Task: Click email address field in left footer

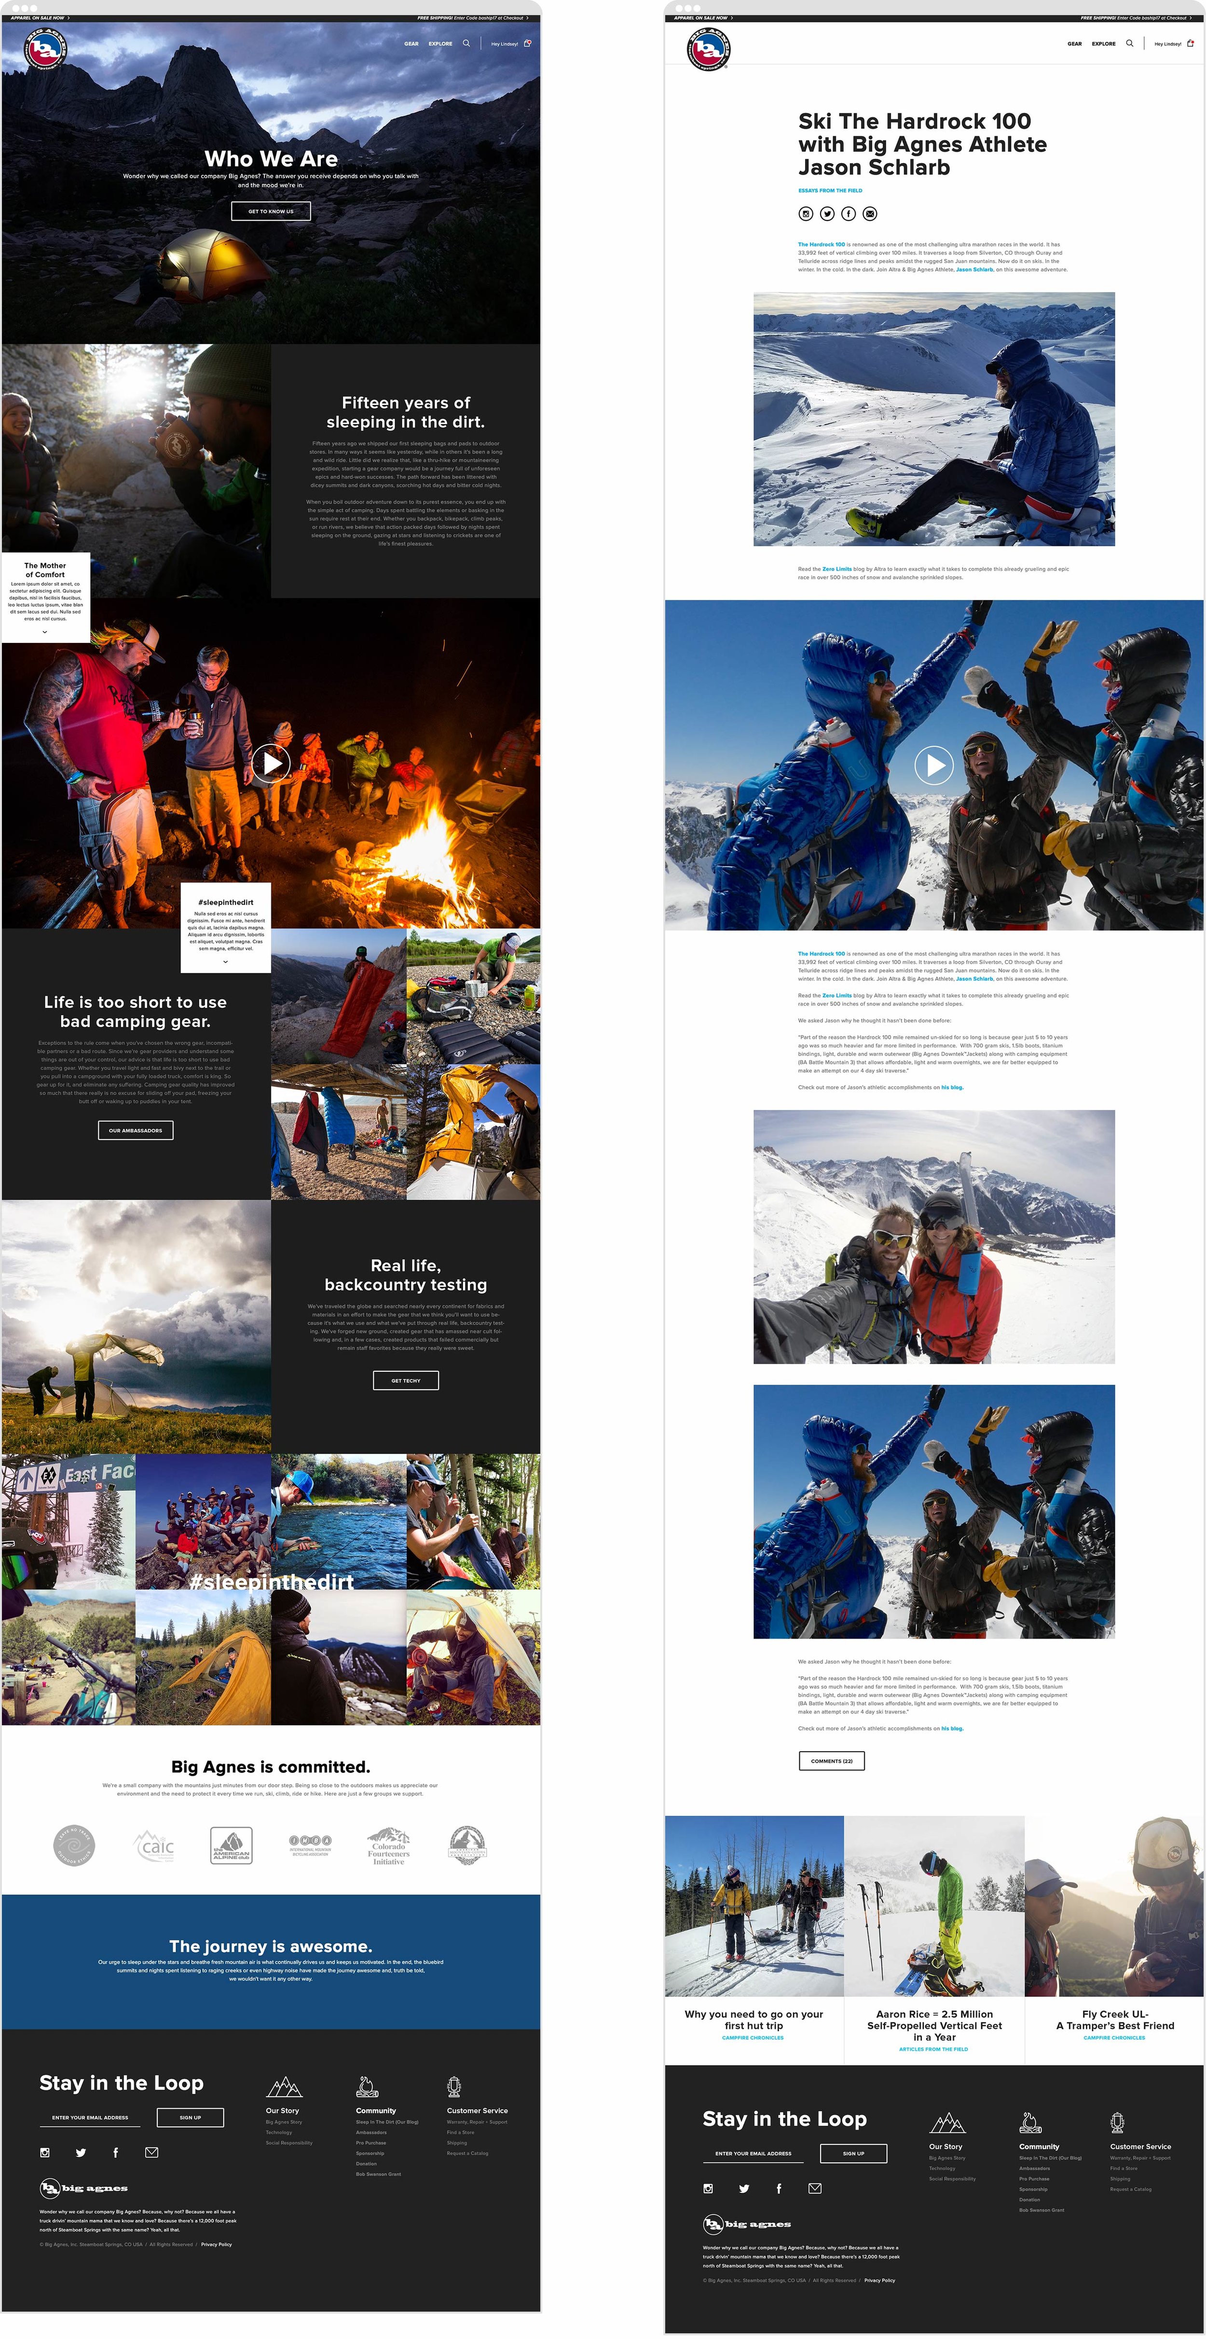Action: (x=91, y=2117)
